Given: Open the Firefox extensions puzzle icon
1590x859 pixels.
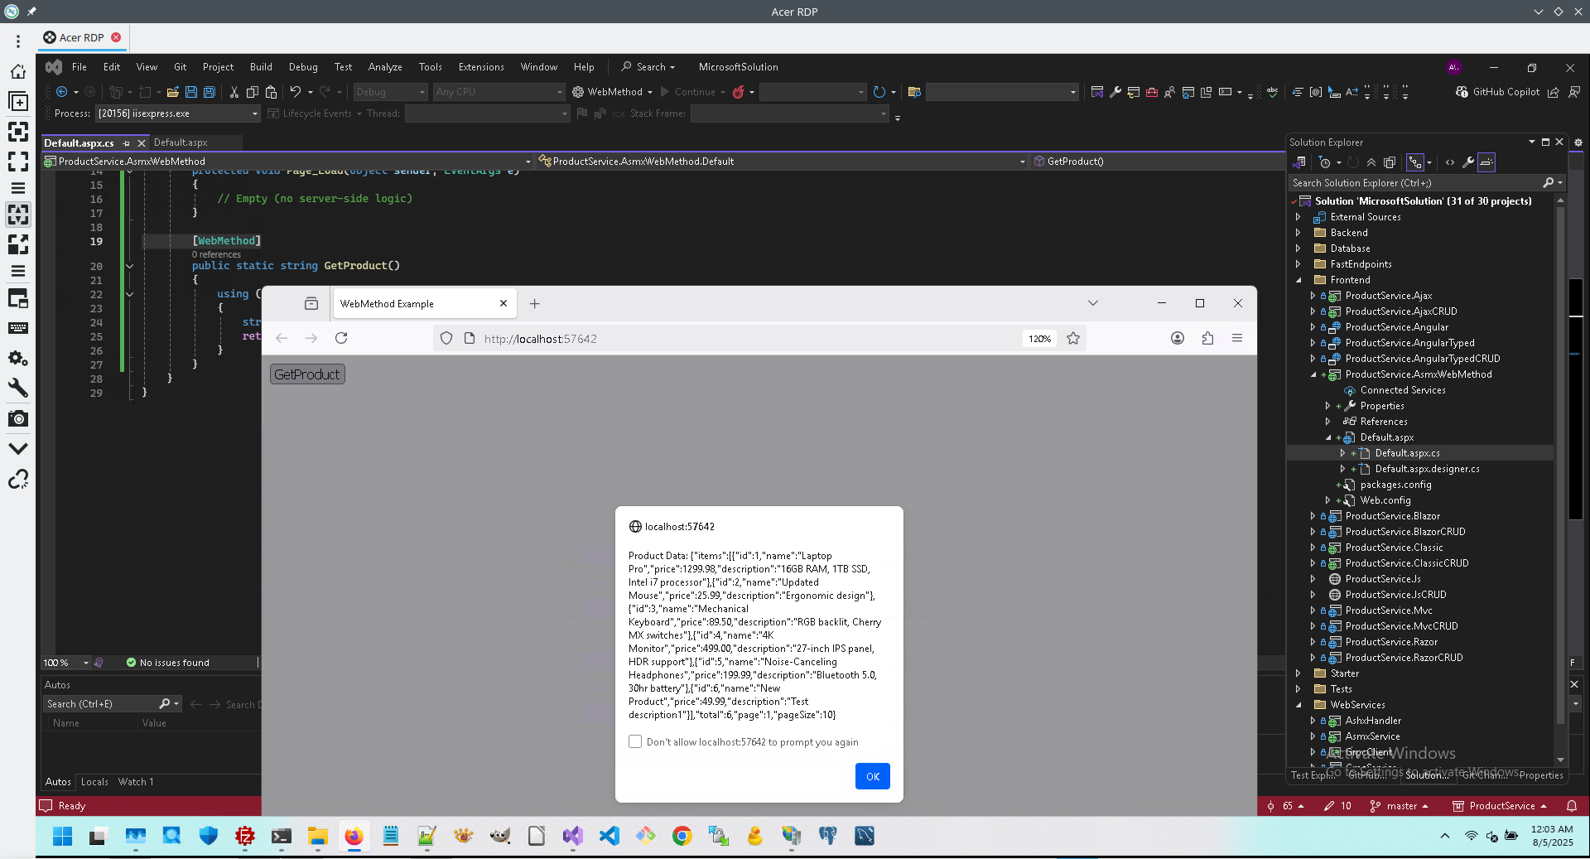Looking at the screenshot, I should (1207, 338).
